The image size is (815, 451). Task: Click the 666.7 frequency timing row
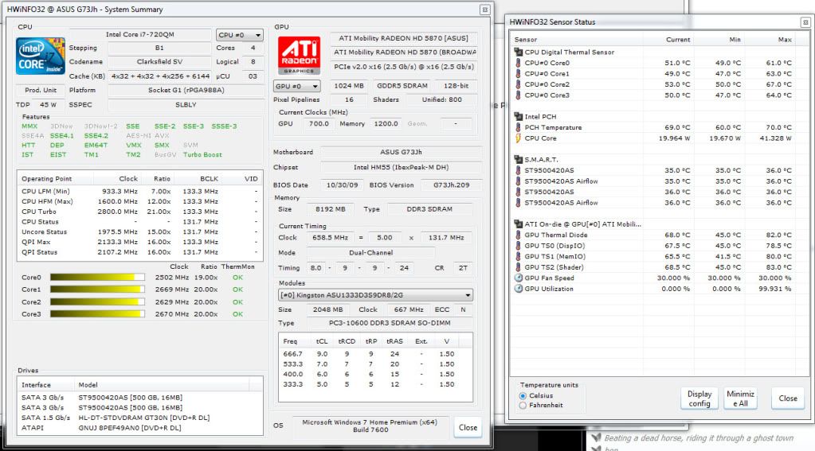pos(375,354)
